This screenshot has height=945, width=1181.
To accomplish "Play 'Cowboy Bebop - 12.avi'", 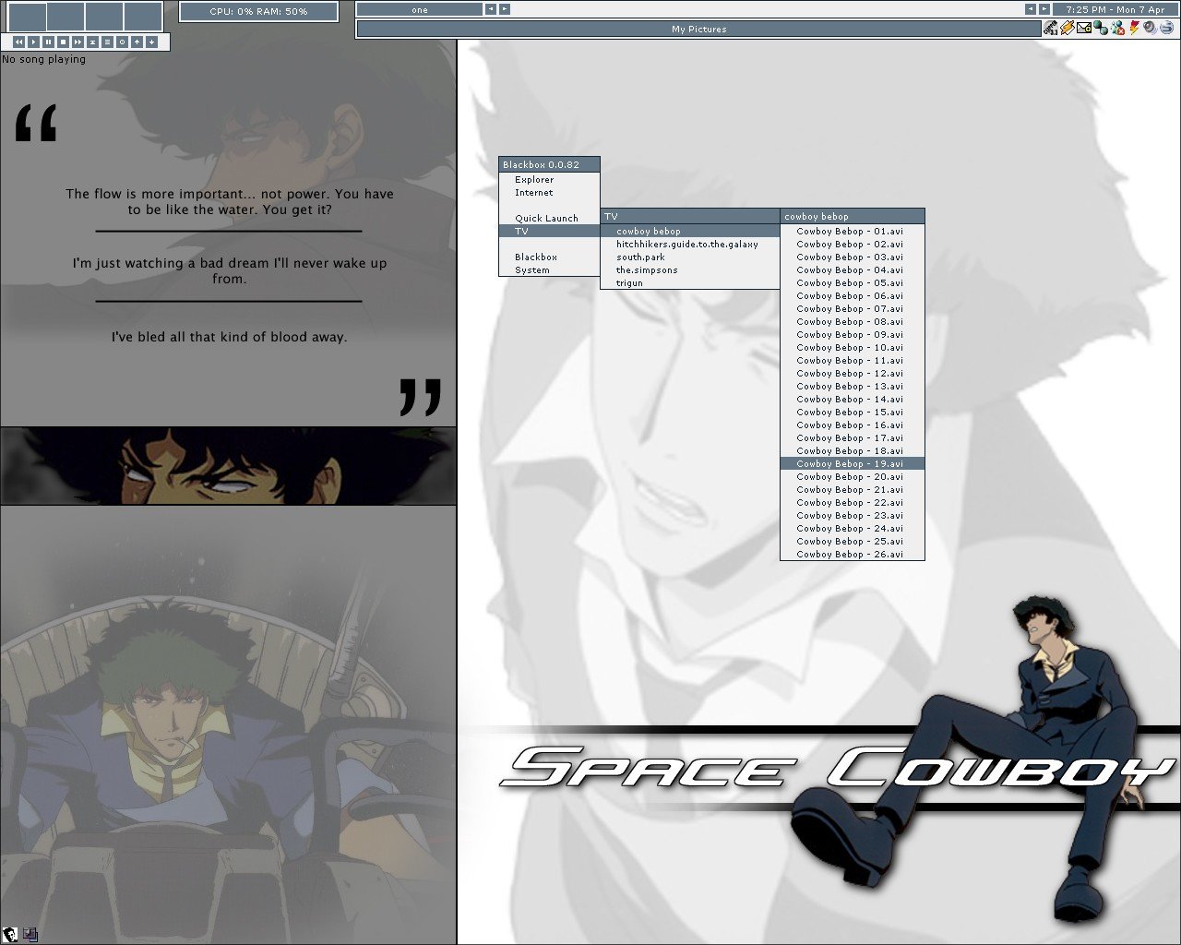I will click(852, 374).
